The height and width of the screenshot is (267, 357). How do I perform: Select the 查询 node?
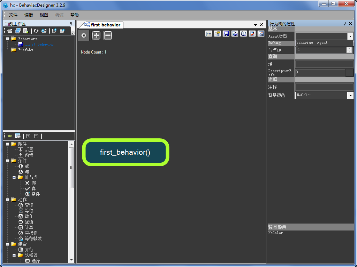point(29,205)
